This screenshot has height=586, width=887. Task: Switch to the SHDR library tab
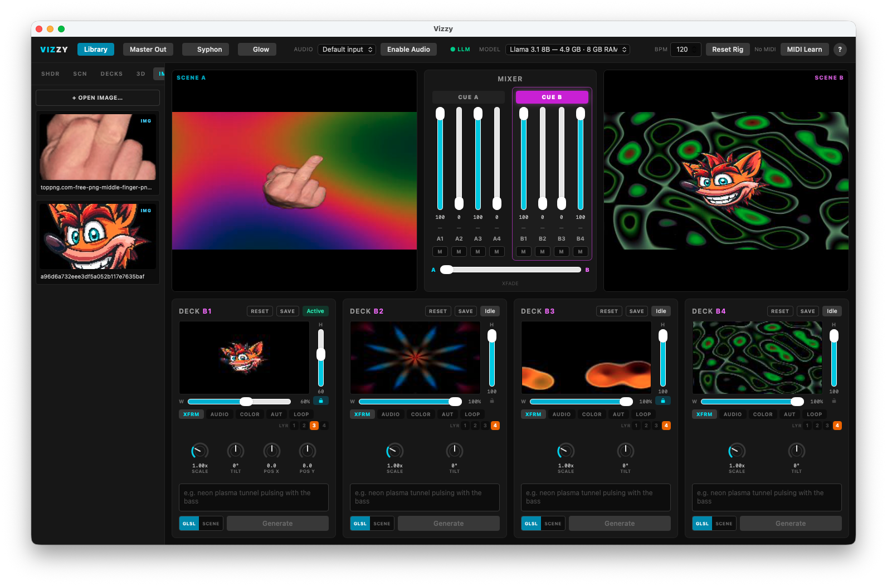(x=50, y=74)
